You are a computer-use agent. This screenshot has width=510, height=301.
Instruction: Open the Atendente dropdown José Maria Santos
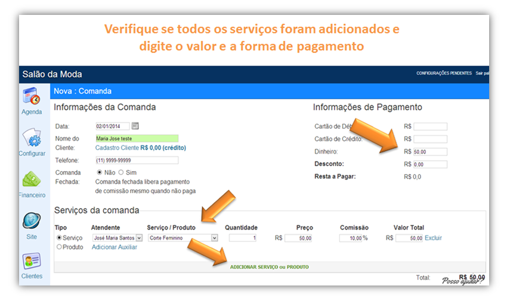[x=118, y=238]
